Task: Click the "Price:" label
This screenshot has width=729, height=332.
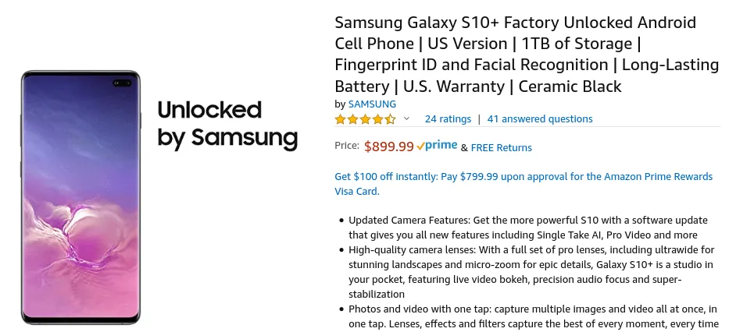Action: pos(347,146)
